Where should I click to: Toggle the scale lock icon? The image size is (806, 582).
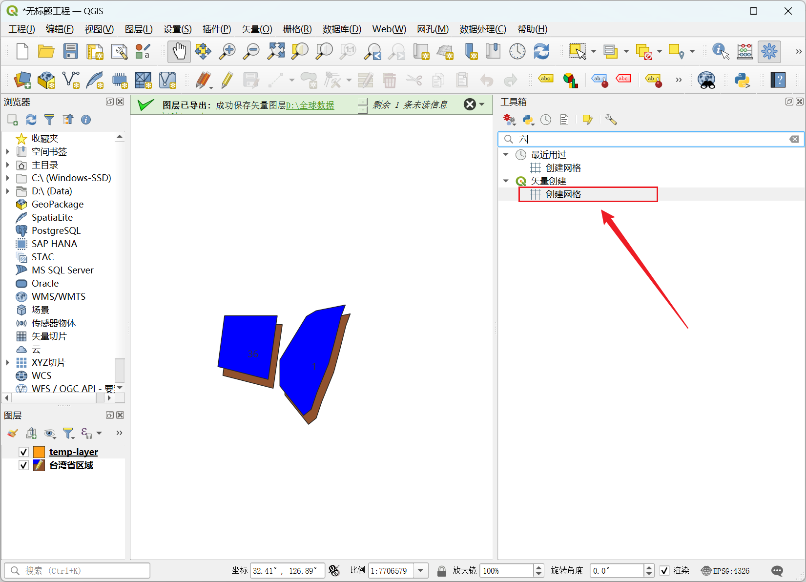click(x=441, y=570)
